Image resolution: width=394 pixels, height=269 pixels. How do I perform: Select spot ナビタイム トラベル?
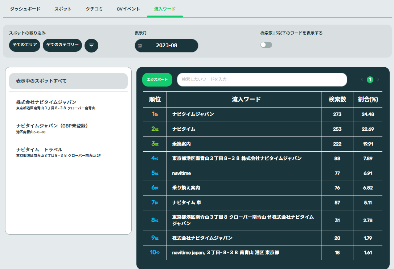coord(58,152)
